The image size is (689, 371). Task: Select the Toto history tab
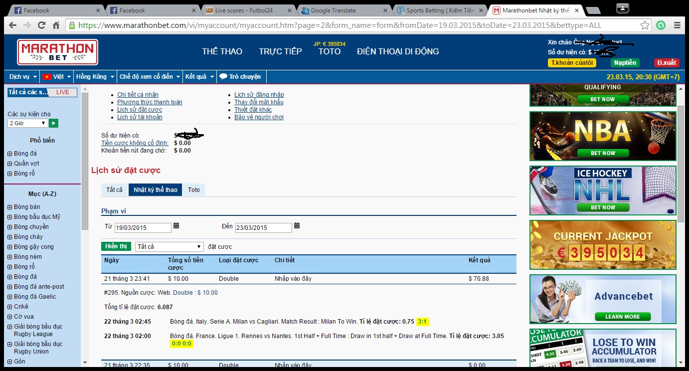(x=194, y=189)
